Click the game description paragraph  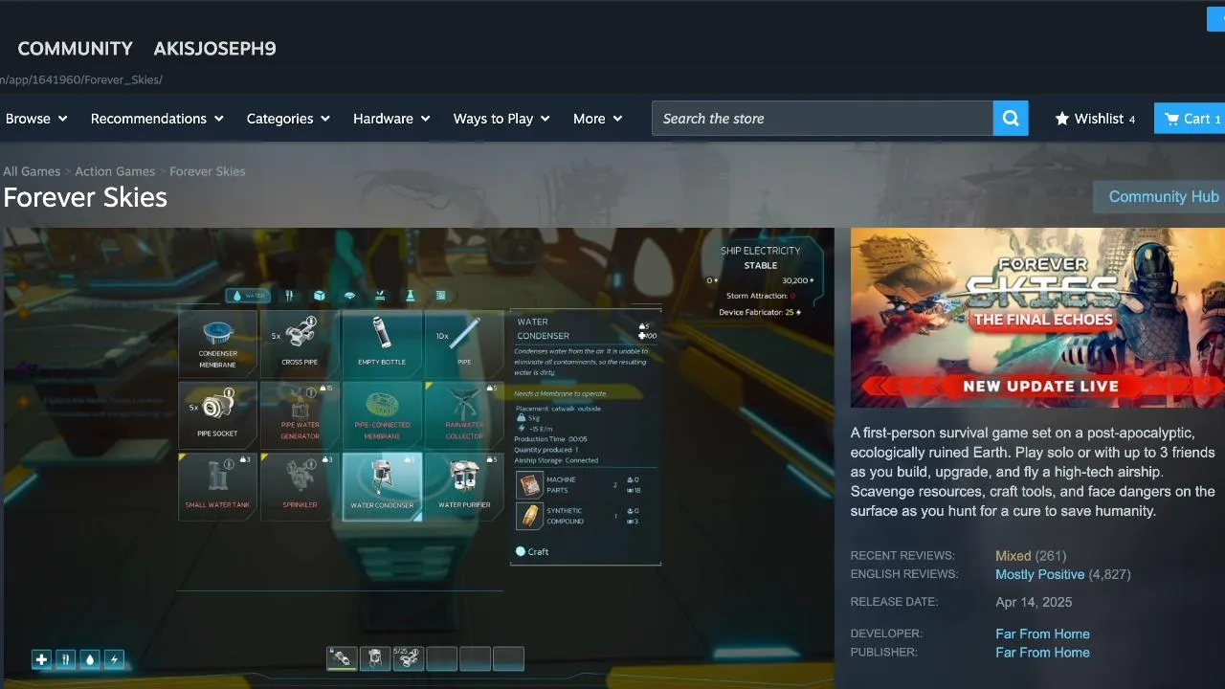tap(1033, 472)
